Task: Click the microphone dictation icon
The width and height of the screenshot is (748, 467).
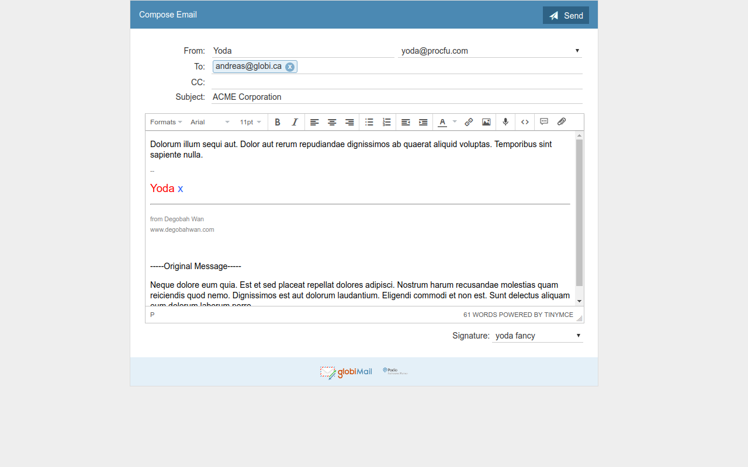Action: tap(505, 122)
